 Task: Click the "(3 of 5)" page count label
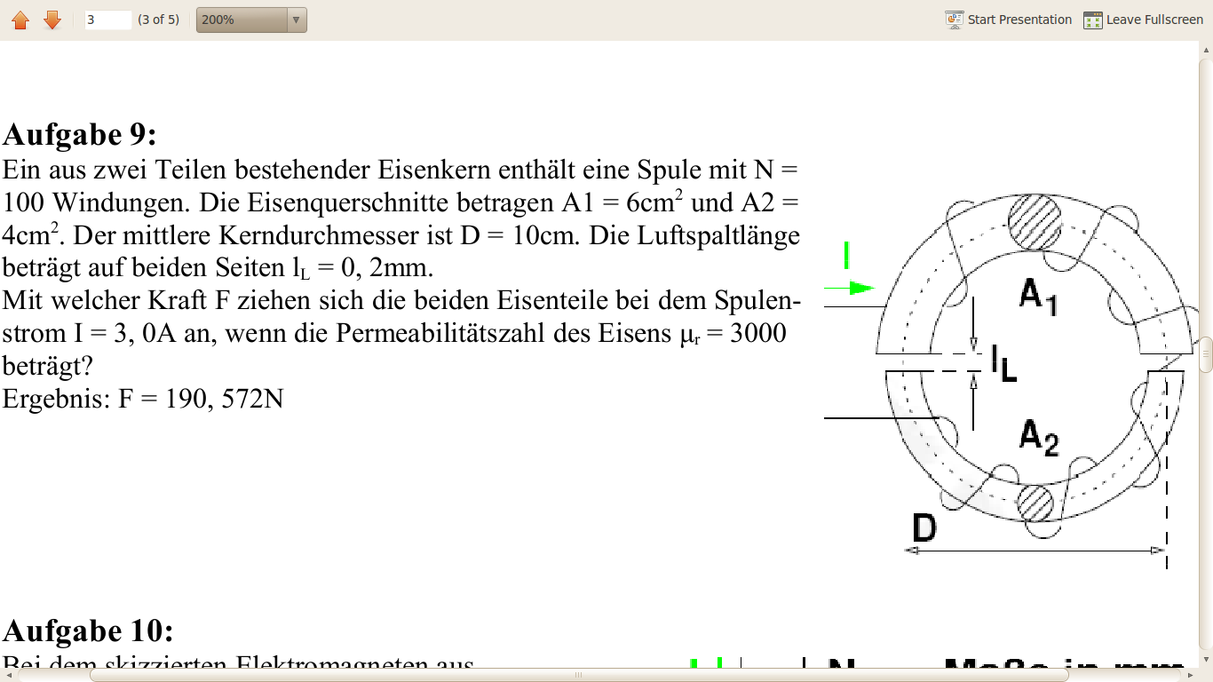pos(158,20)
